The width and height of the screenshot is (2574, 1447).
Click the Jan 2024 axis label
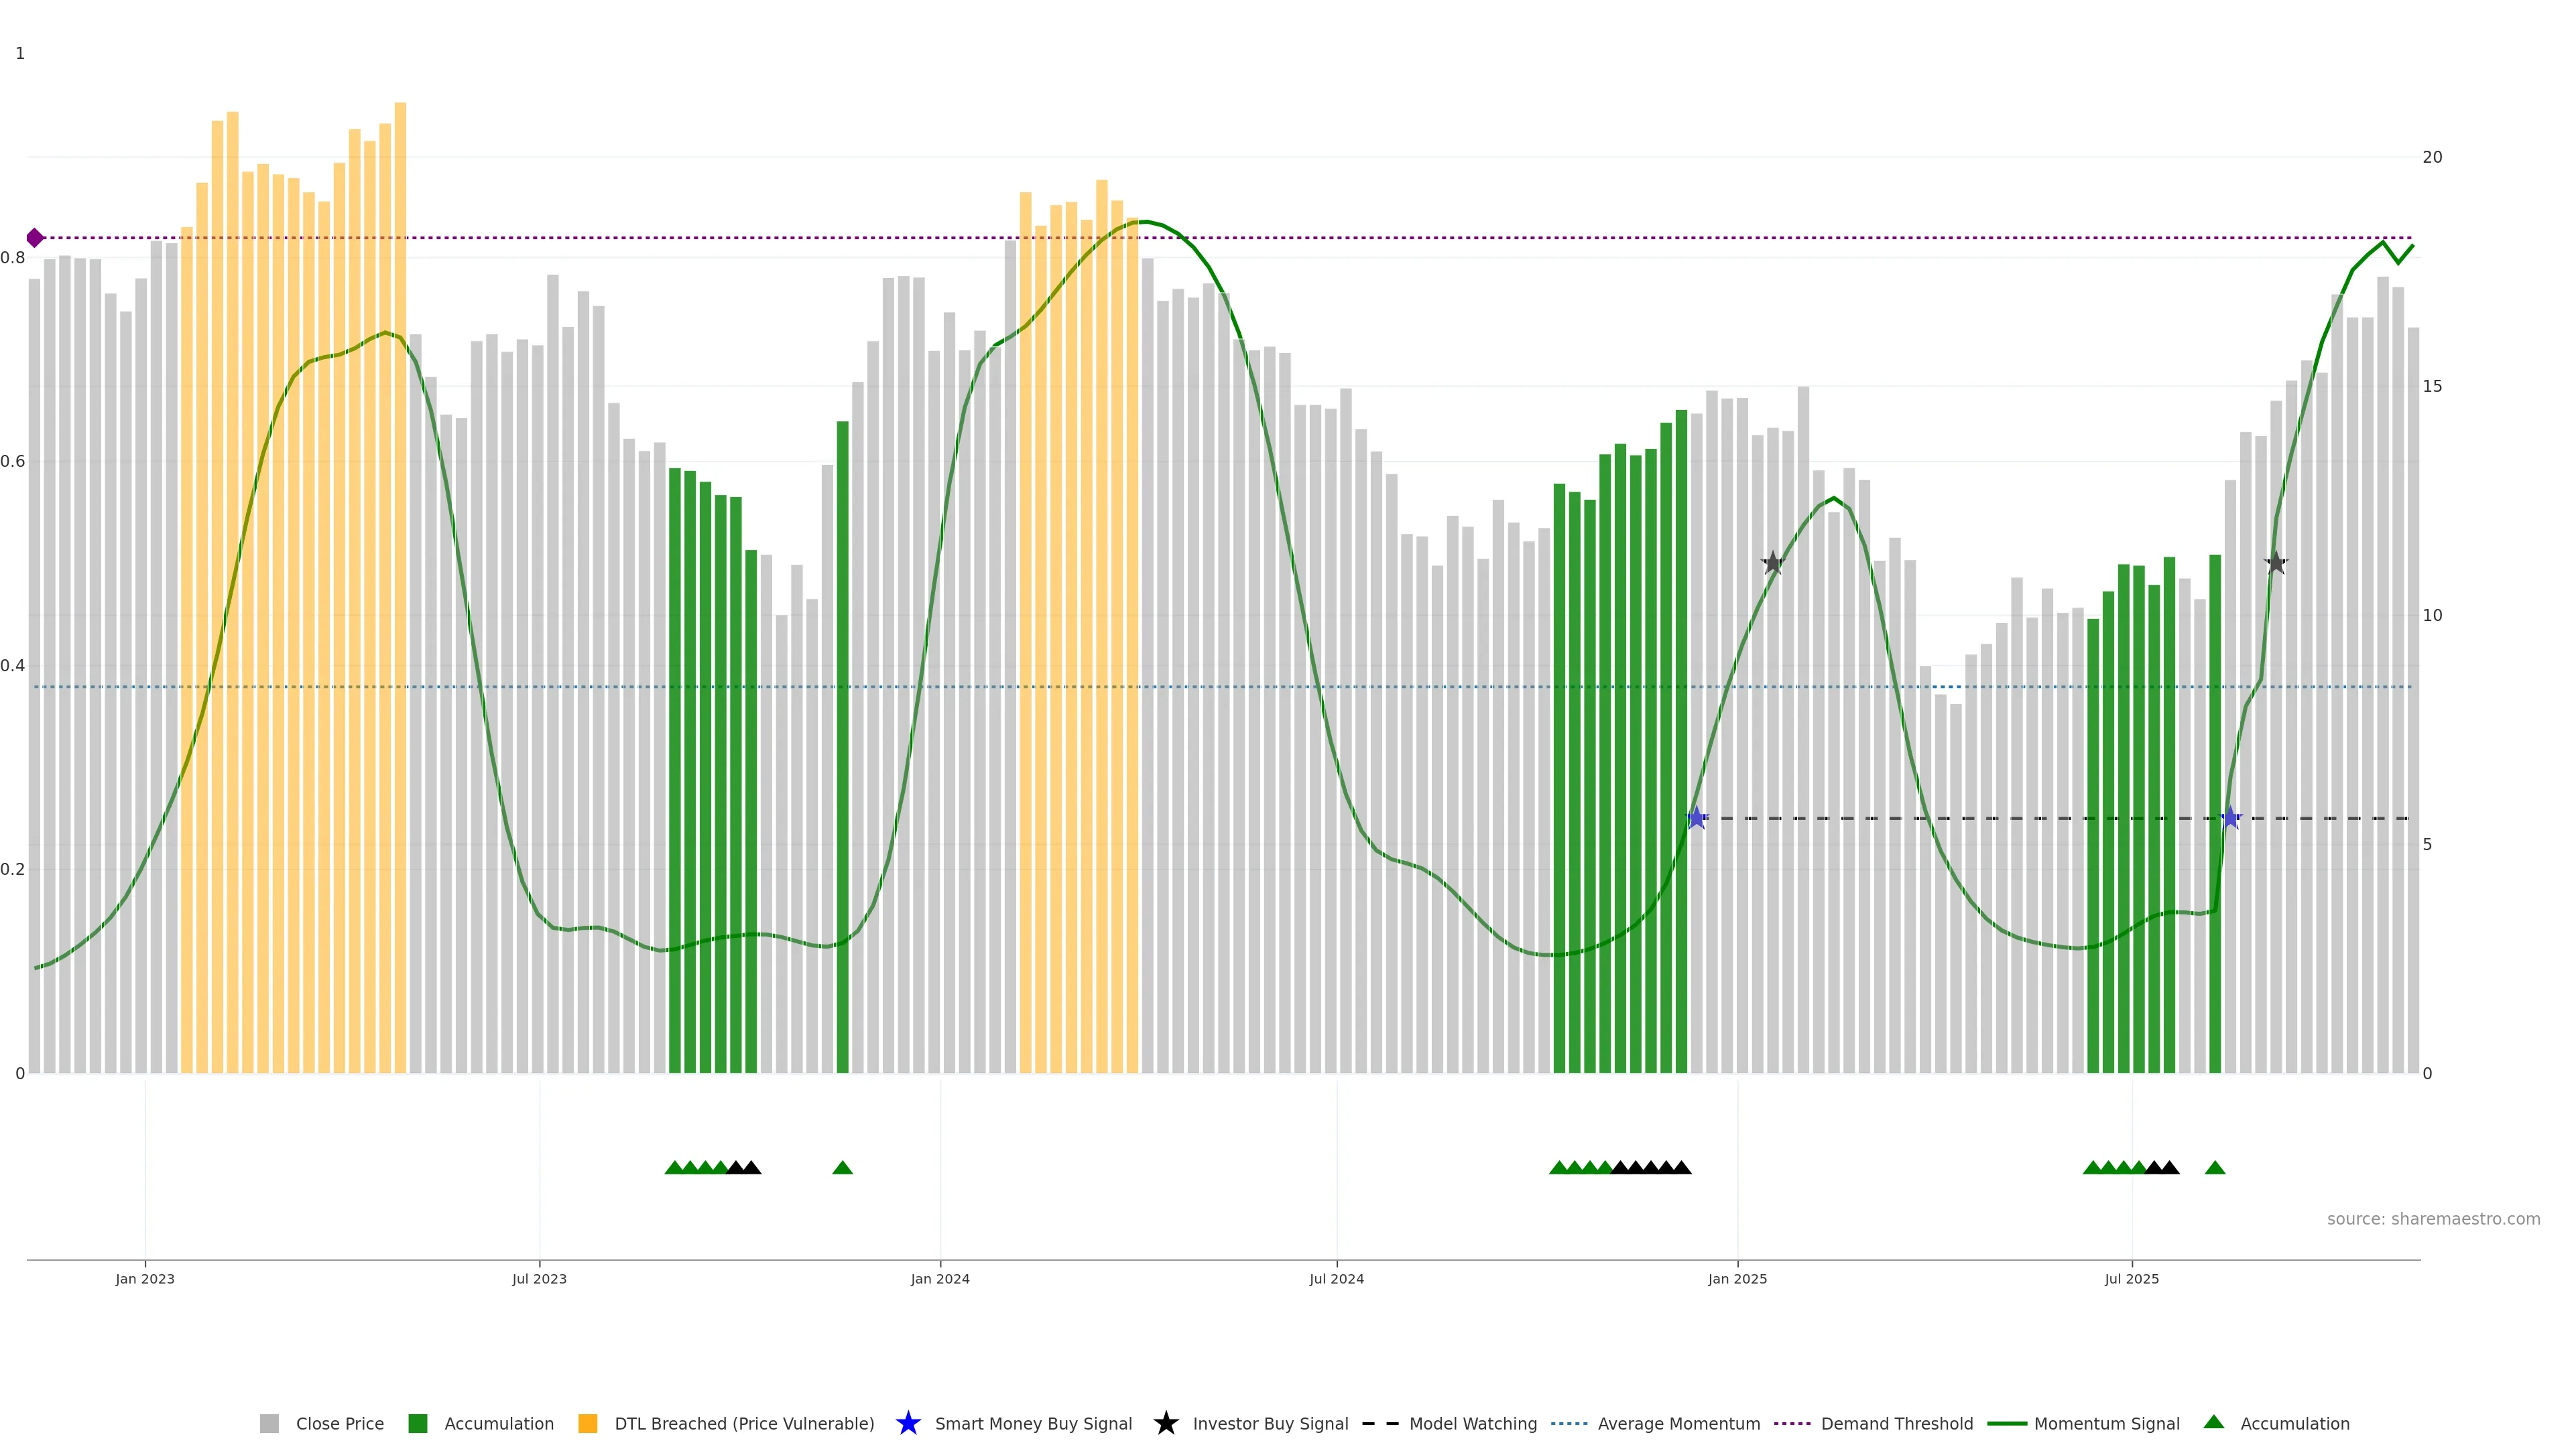coord(939,1278)
